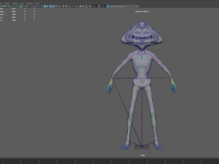The width and height of the screenshot is (219, 164).
Task: Open the Panels menu
Action: [37, 3]
